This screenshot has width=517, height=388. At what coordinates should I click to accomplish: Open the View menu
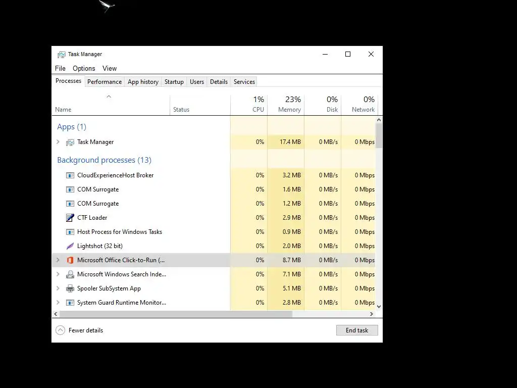[110, 68]
